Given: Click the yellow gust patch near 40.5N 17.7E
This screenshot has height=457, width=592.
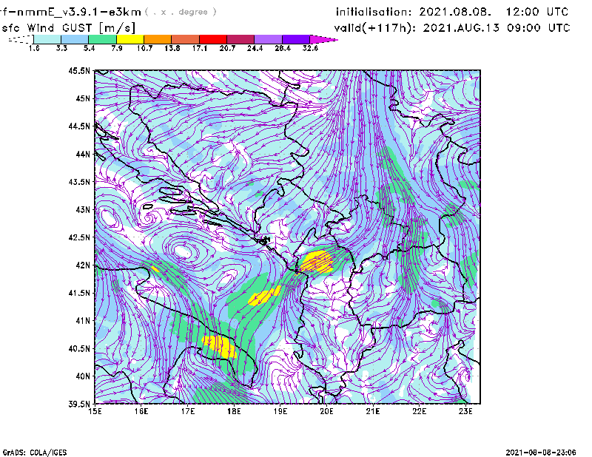Looking at the screenshot, I should coord(220,346).
